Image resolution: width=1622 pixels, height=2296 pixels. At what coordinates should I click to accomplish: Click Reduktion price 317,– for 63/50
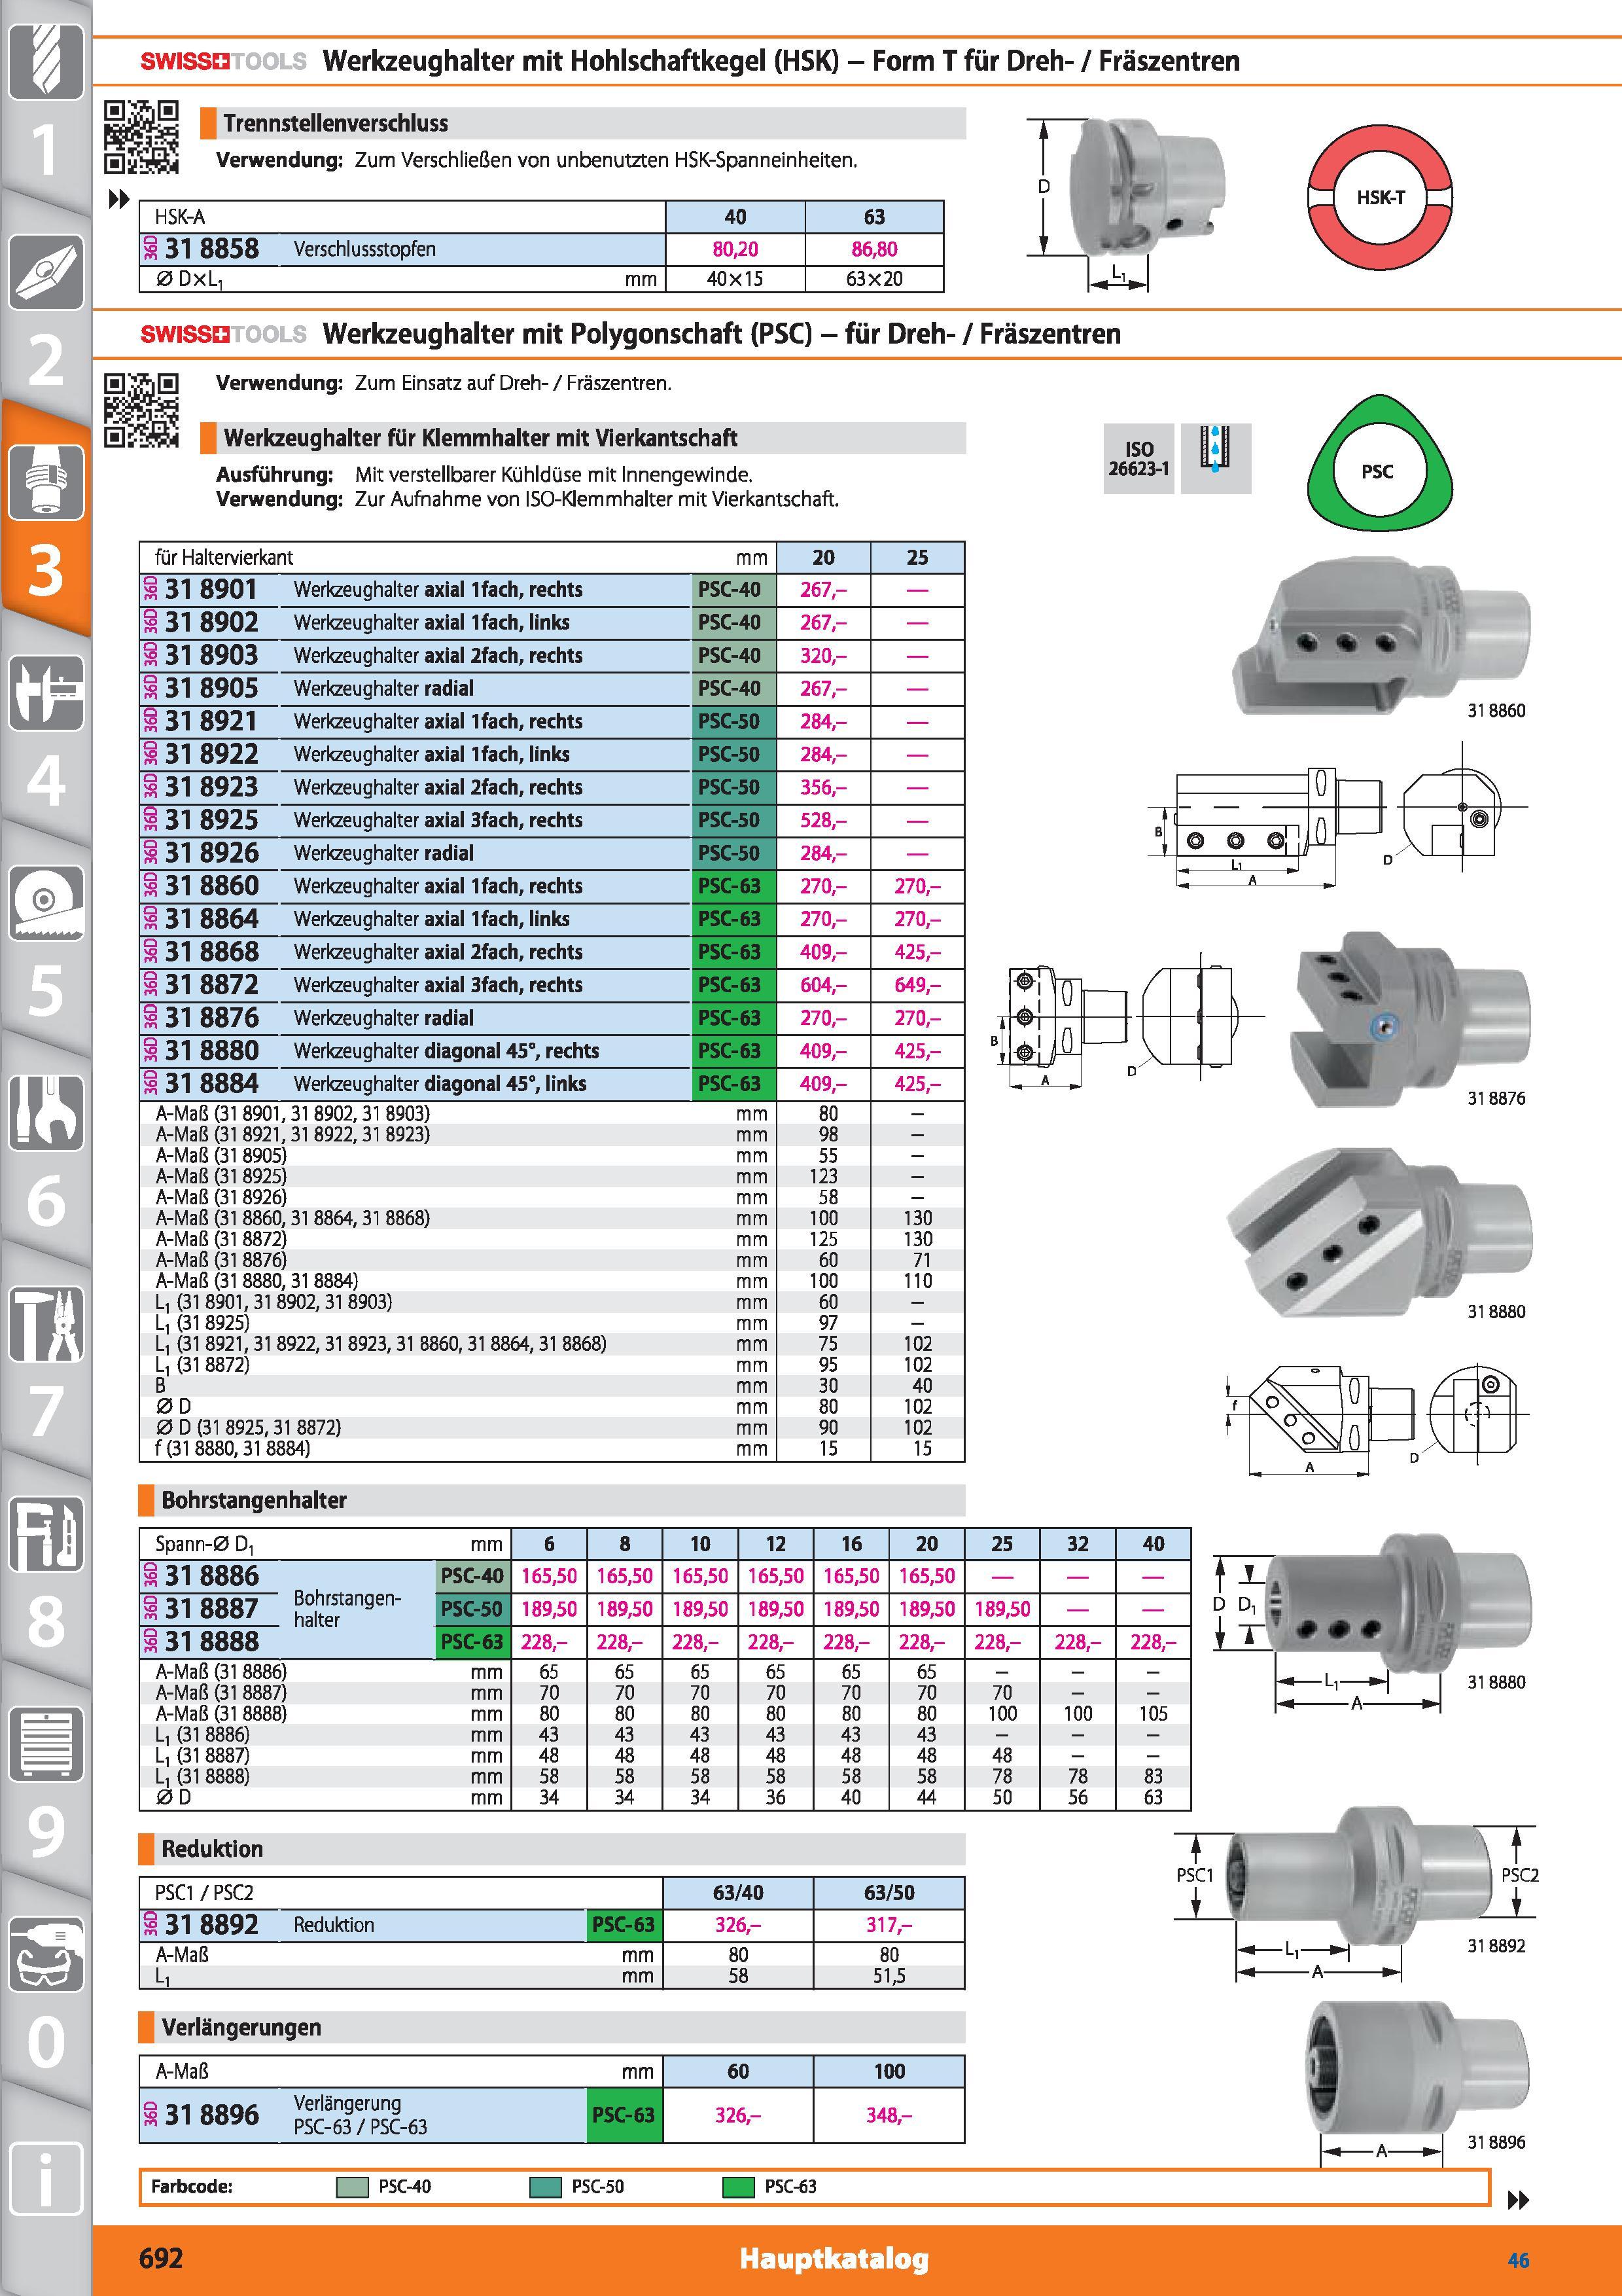[x=889, y=1925]
